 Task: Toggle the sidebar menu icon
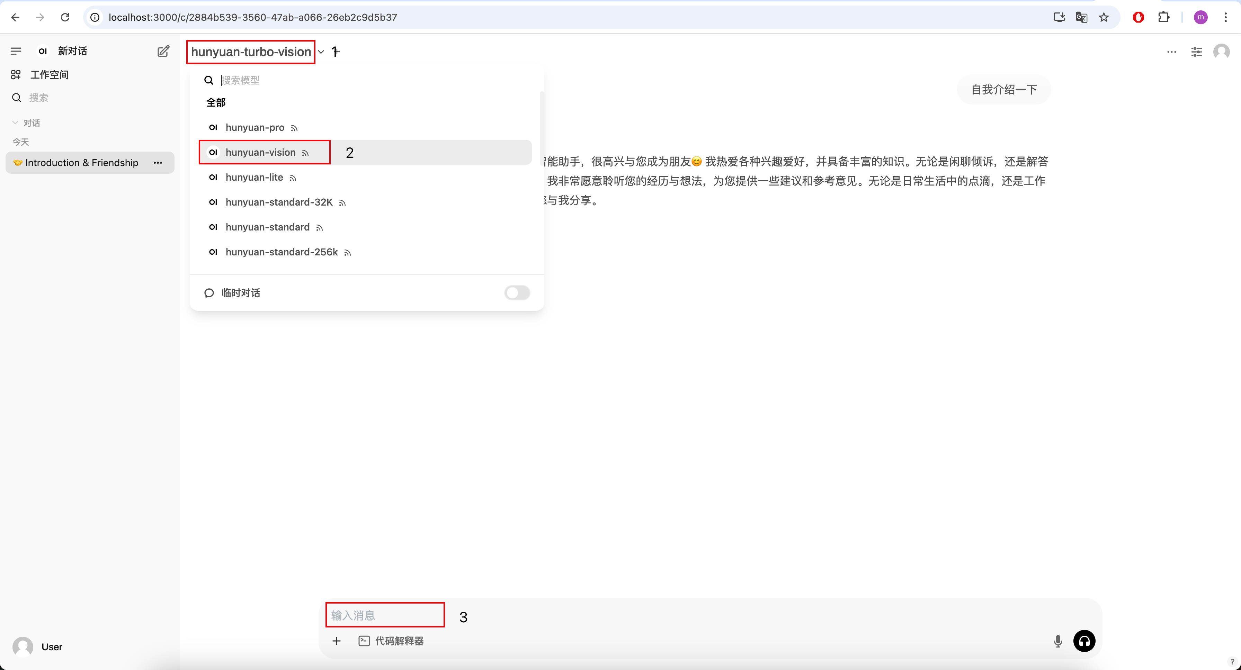pyautogui.click(x=16, y=51)
